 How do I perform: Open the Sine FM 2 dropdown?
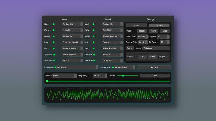point(112,30)
